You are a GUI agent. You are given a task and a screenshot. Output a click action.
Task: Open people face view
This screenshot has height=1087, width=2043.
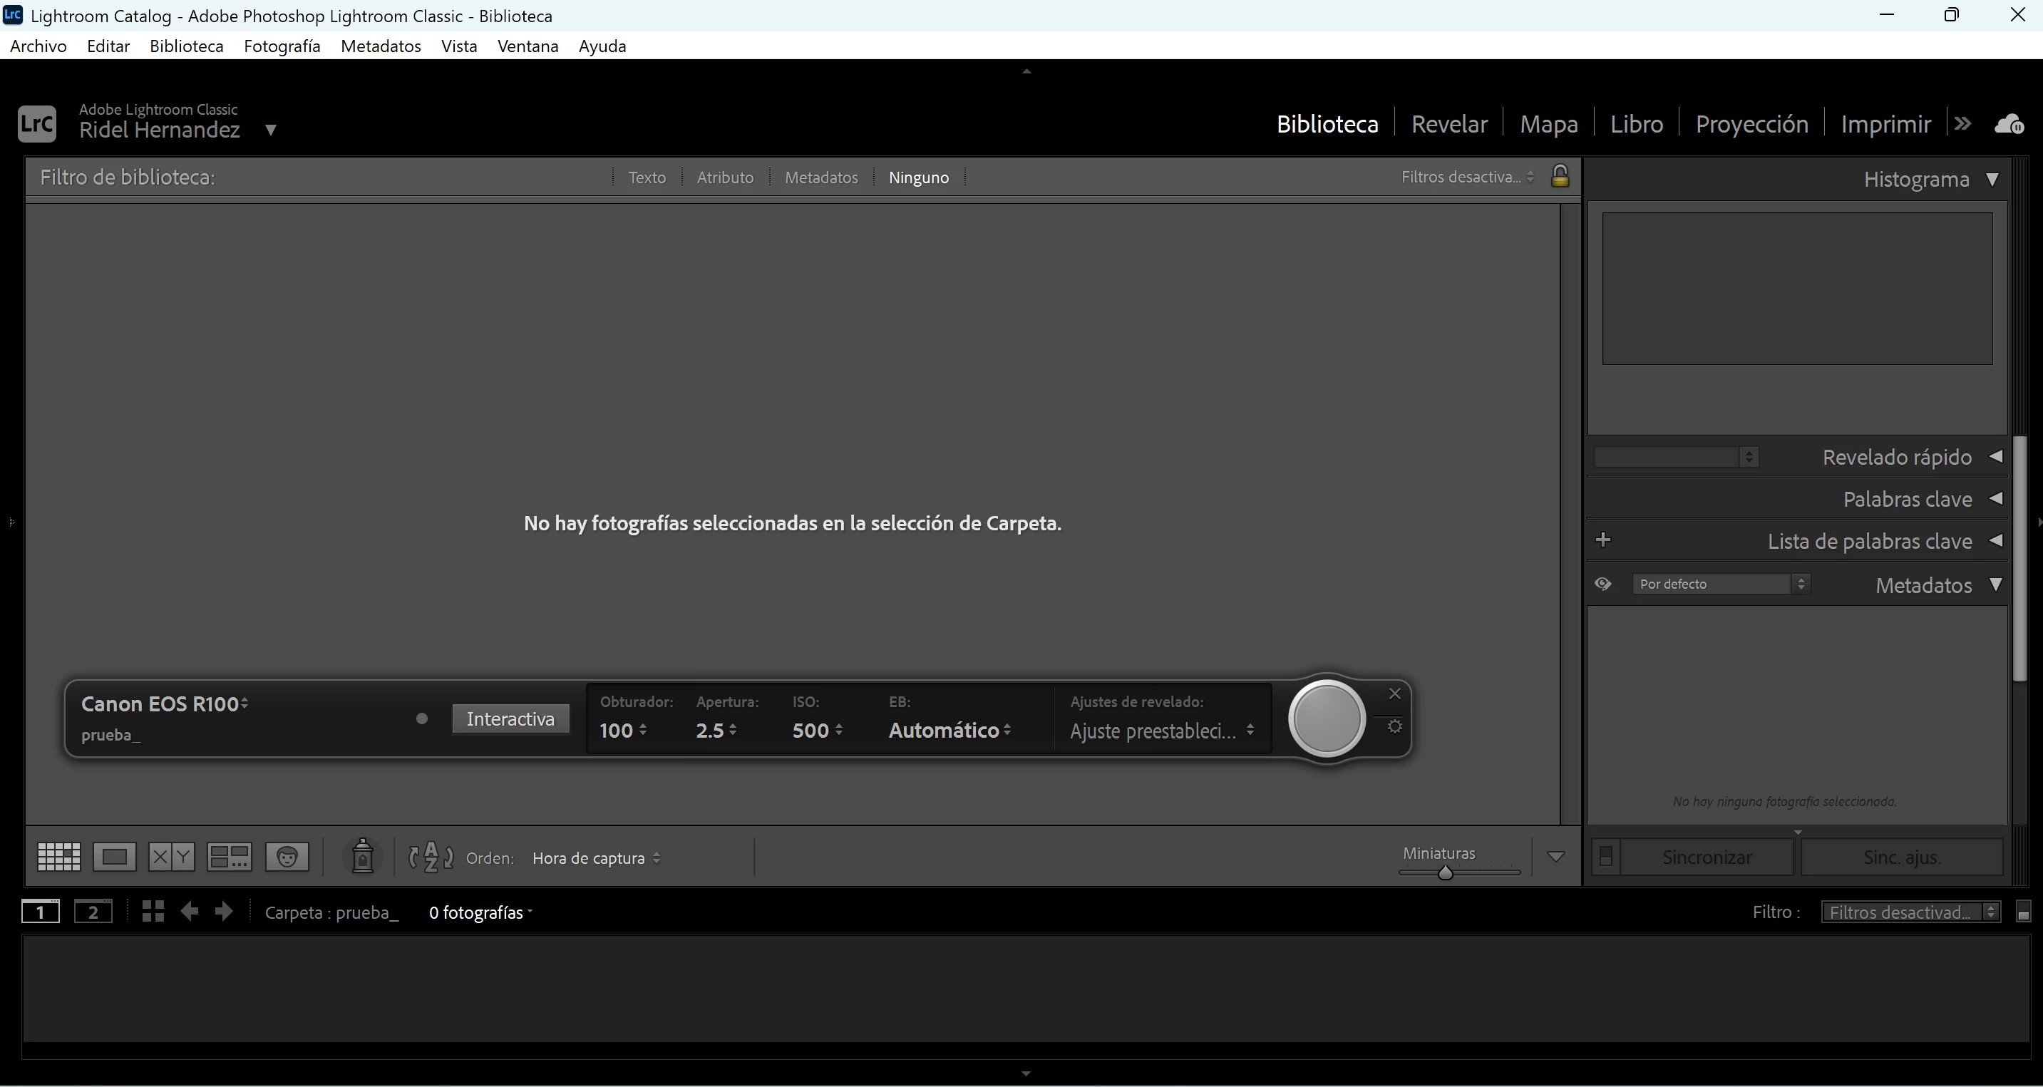pyautogui.click(x=287, y=857)
